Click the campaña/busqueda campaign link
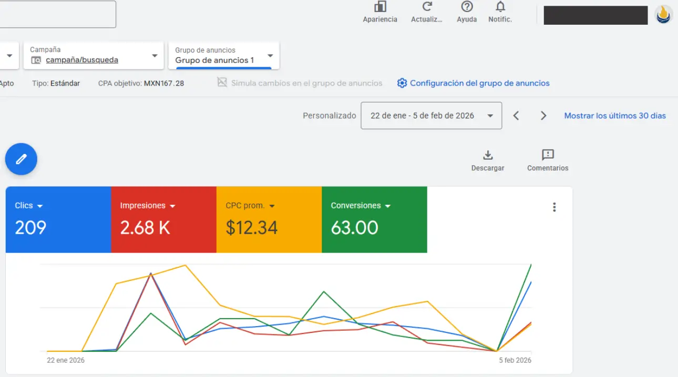Image resolution: width=678 pixels, height=377 pixels. tap(82, 60)
